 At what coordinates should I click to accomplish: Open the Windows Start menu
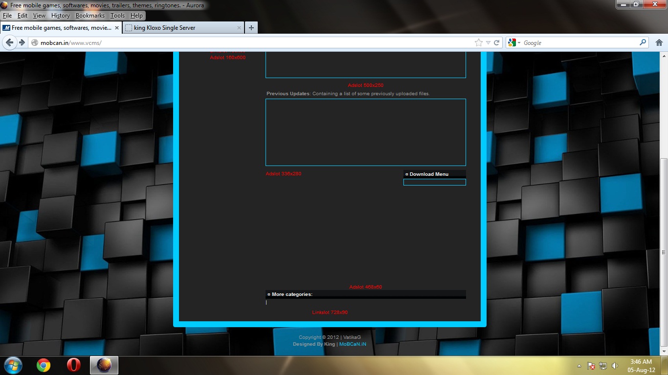click(x=13, y=365)
